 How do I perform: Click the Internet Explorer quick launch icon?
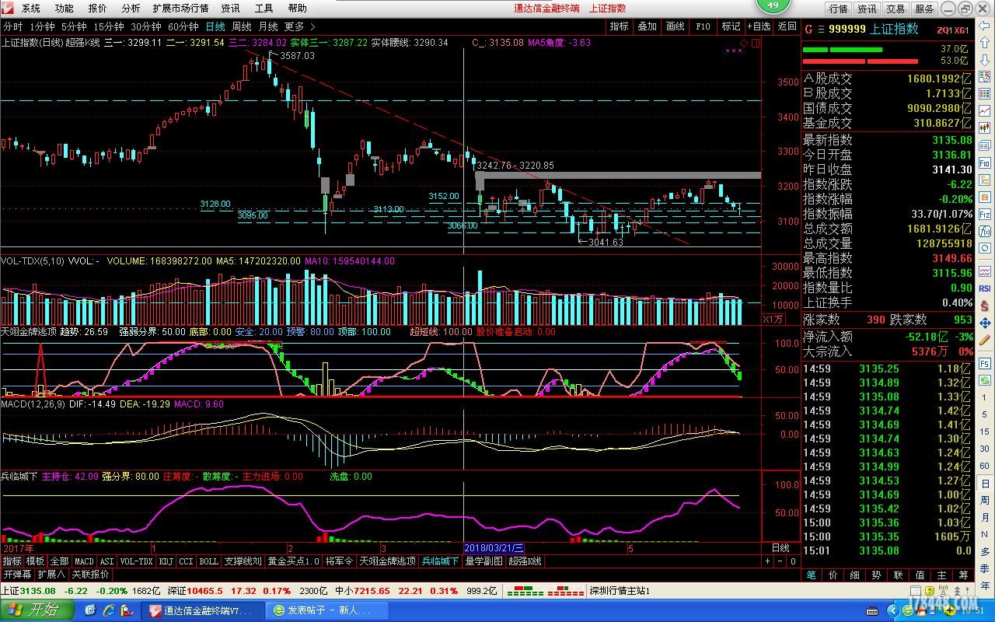tap(108, 610)
